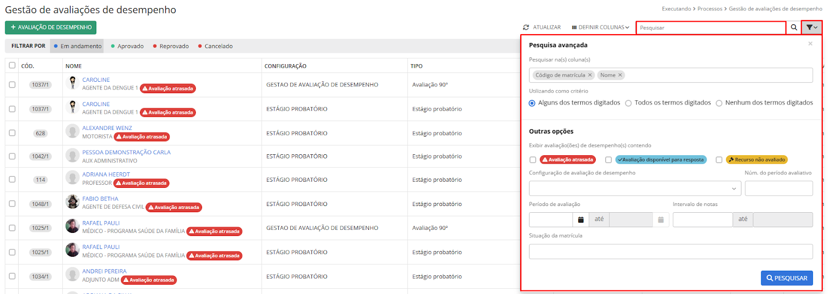Open the calendar picker for Período de avaliação
This screenshot has width=829, height=294.
click(581, 219)
